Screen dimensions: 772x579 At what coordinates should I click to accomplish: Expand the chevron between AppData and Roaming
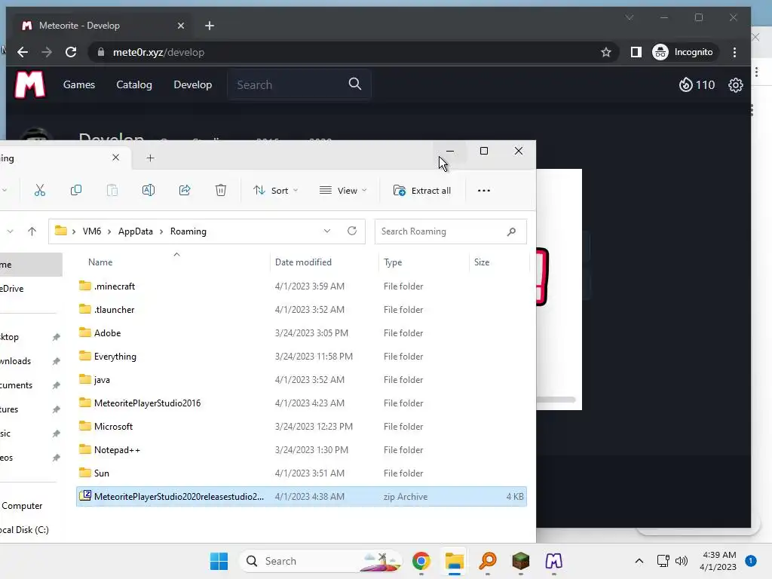pos(161,231)
